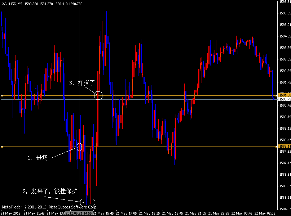Click the 1593.69 price scale value
The height and width of the screenshot is (216, 291).
point(285,48)
